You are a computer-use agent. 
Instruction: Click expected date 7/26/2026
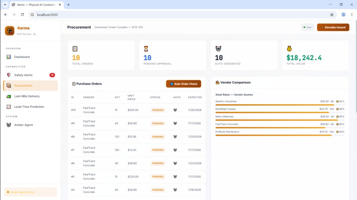[x=194, y=110]
